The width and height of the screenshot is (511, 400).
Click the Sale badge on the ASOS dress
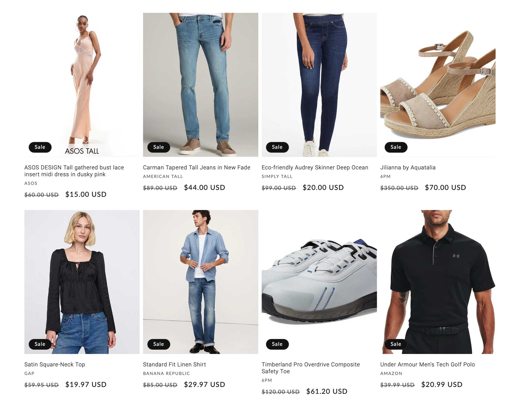coord(40,147)
